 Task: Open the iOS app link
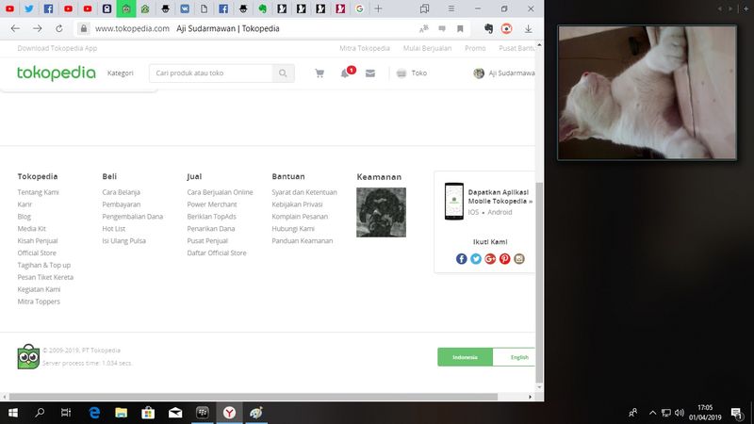click(473, 212)
